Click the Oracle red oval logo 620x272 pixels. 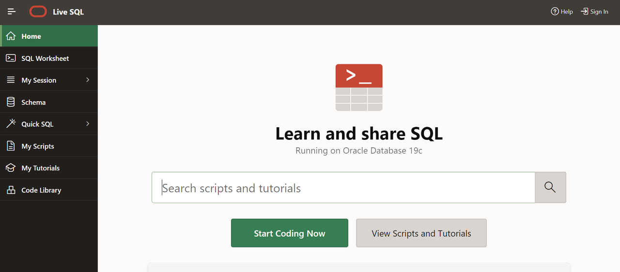[x=38, y=12]
